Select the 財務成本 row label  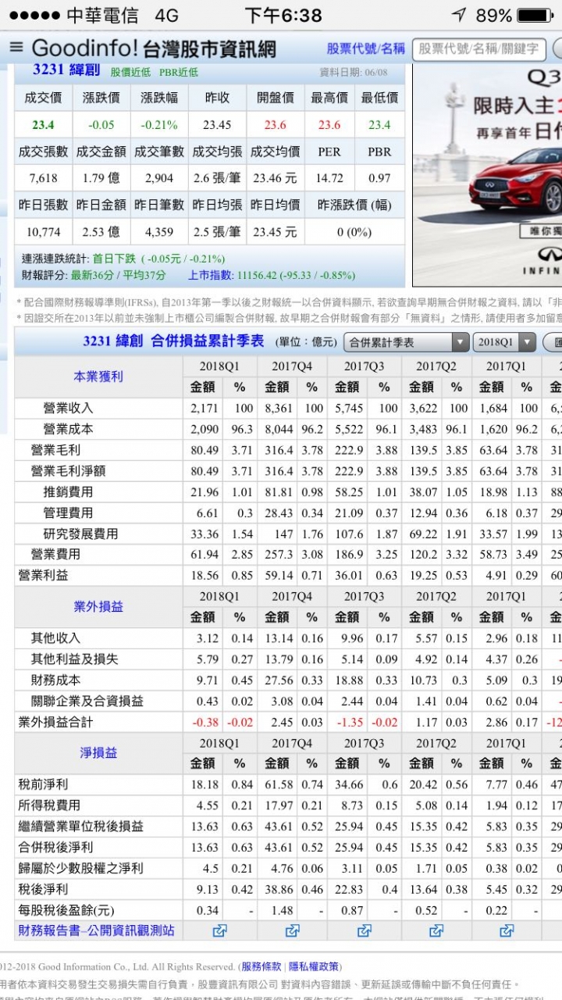55,680
